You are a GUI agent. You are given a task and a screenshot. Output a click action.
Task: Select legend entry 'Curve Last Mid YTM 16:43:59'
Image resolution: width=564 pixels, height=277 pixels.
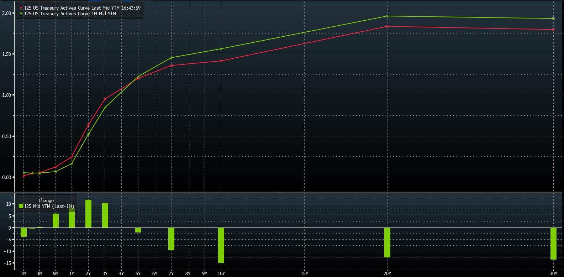(x=83, y=8)
